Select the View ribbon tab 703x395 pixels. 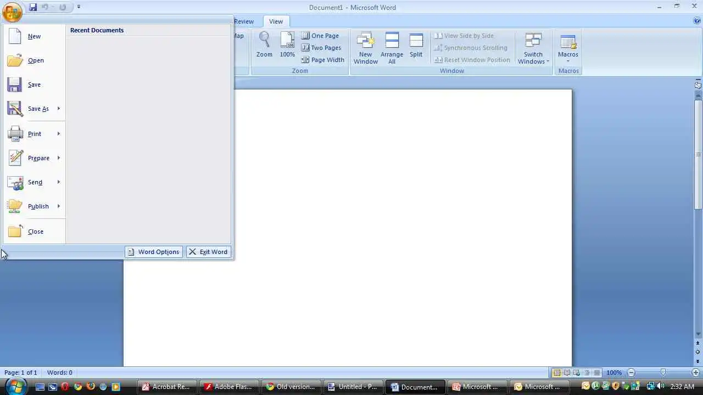point(276,21)
